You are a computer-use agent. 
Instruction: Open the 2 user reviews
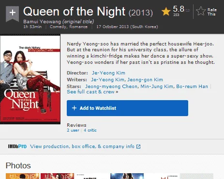pos(73,130)
